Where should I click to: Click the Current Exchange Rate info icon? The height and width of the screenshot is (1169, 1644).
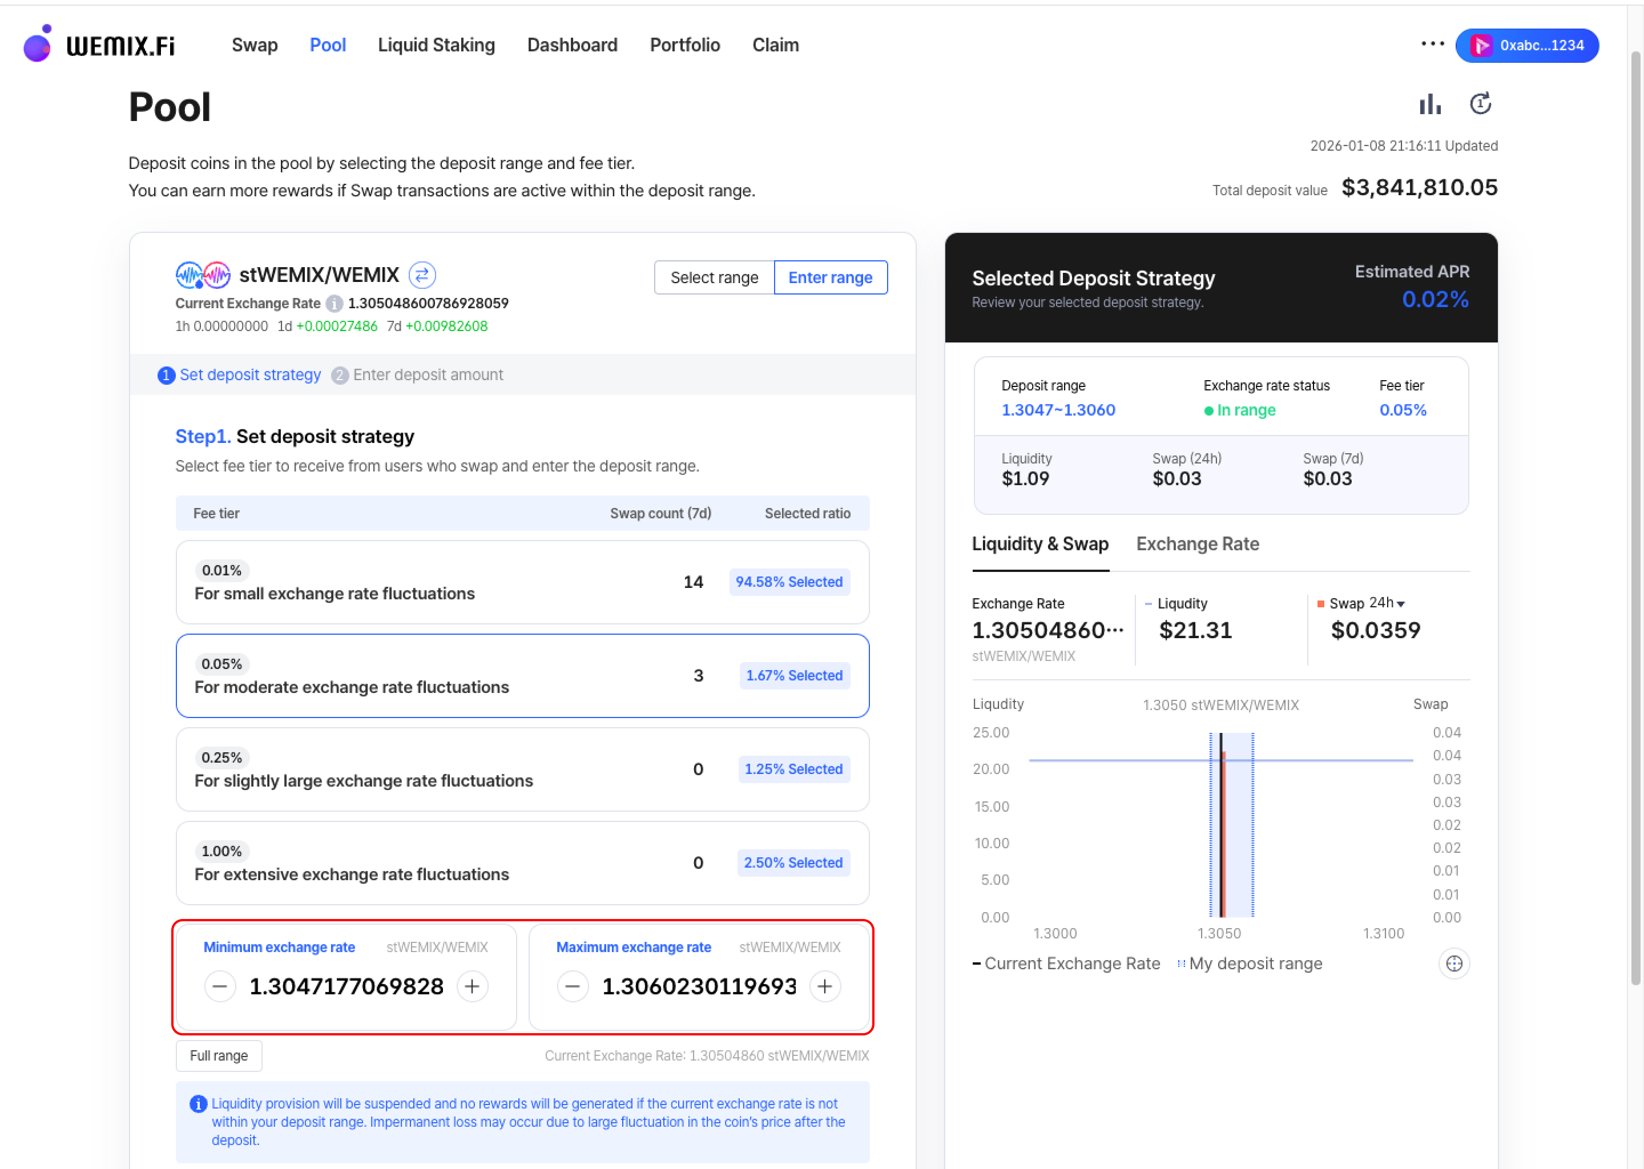(334, 304)
